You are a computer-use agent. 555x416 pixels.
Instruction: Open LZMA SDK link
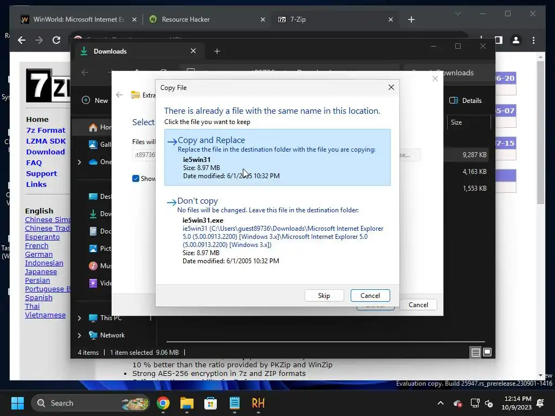click(x=46, y=141)
